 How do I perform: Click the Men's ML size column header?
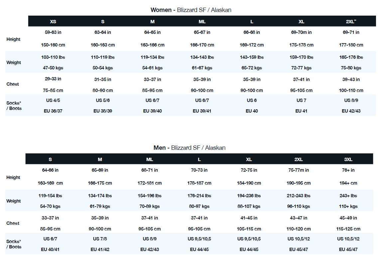tap(150, 159)
